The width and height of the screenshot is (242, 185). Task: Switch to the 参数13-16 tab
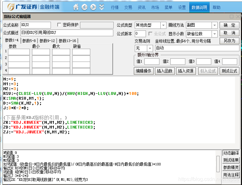pos(68,41)
